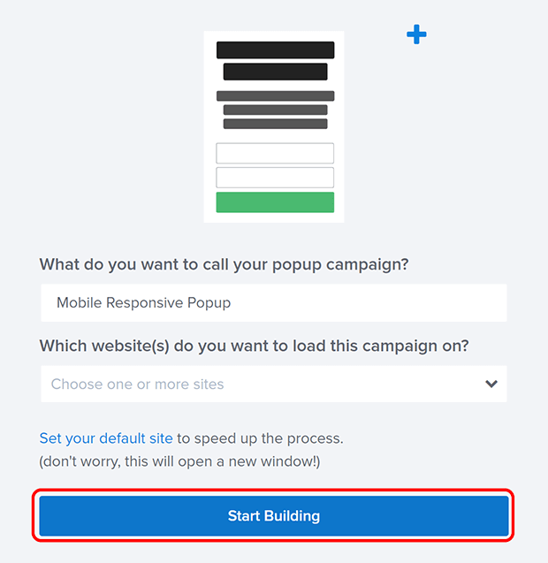Expand the sites list using the chevron arrow
This screenshot has width=548, height=563.
(x=491, y=384)
